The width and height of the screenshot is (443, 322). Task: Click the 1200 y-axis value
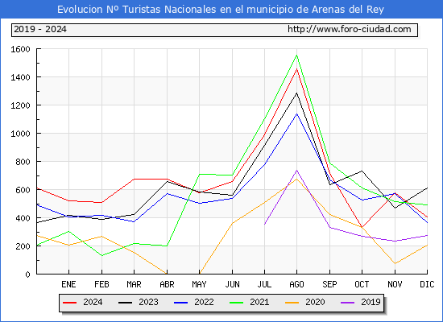pyautogui.click(x=20, y=105)
